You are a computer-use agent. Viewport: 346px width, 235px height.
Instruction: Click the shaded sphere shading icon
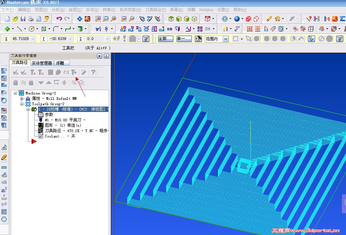coord(237,19)
